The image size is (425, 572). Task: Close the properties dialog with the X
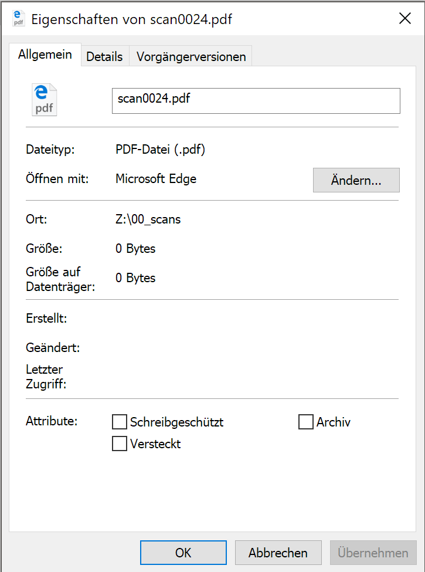pyautogui.click(x=404, y=19)
